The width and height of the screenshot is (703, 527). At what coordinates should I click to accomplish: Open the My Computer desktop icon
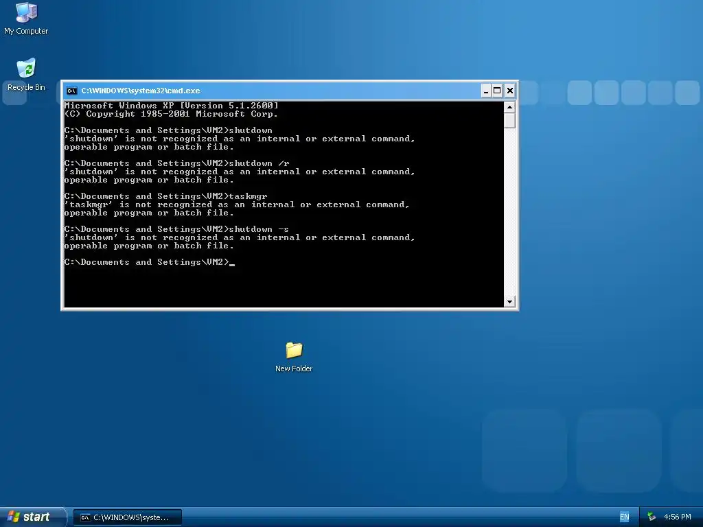(x=26, y=19)
